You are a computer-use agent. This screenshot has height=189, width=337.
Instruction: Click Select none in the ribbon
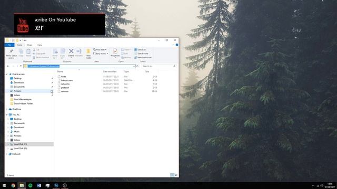(x=141, y=54)
